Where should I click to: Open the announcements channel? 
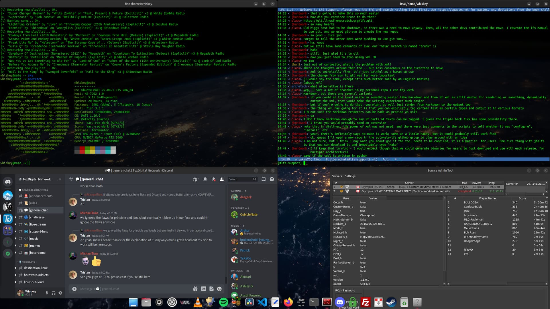40,196
